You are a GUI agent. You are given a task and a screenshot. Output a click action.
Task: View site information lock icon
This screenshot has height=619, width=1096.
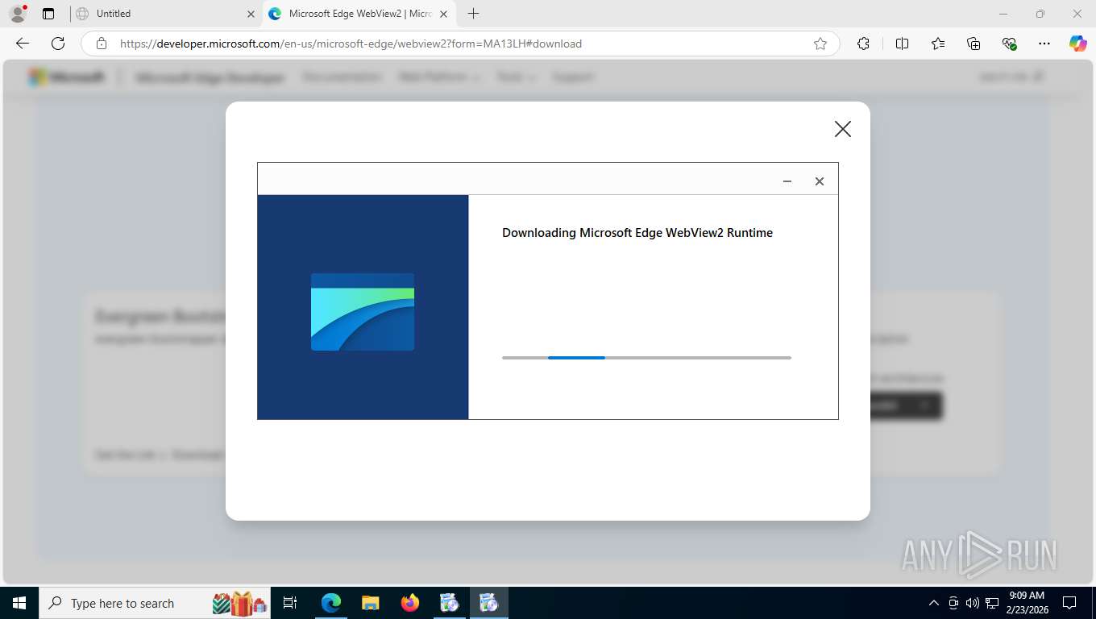pyautogui.click(x=102, y=44)
